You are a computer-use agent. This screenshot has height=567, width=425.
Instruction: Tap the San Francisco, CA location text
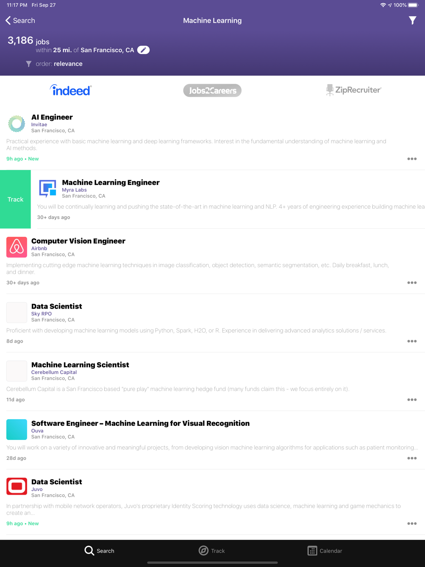pos(107,50)
